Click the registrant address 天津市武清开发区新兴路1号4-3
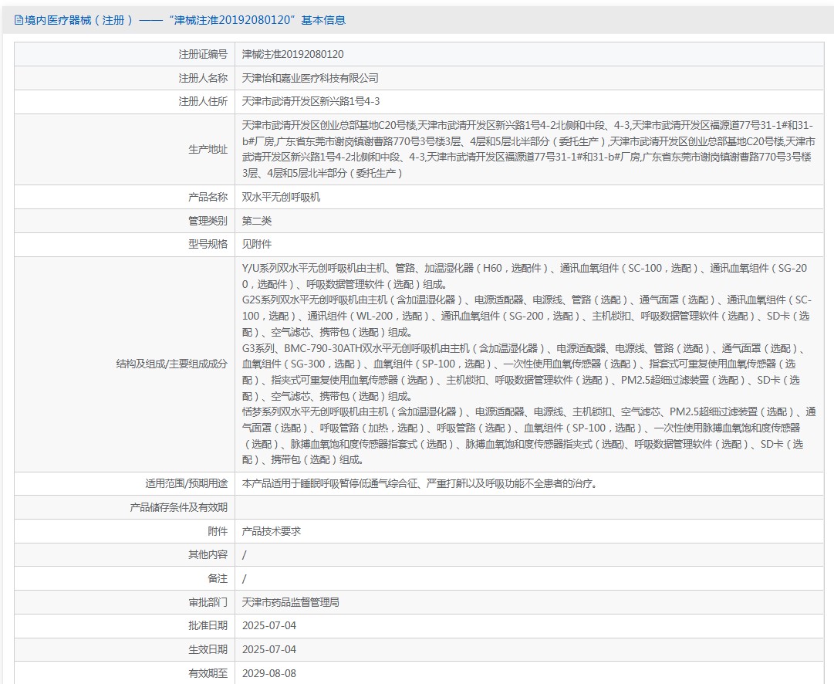The height and width of the screenshot is (684, 834). pos(311,102)
